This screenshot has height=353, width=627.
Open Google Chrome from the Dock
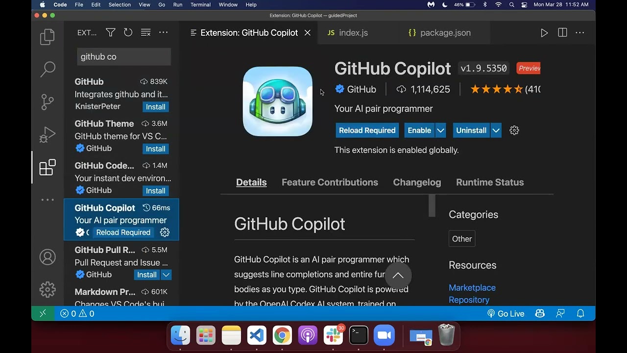tap(282, 335)
